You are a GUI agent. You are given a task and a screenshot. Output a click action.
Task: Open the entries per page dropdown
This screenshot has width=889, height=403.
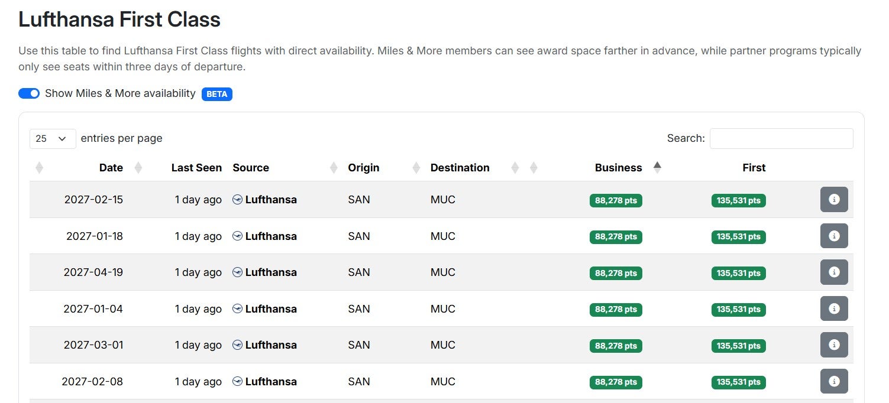tap(53, 138)
